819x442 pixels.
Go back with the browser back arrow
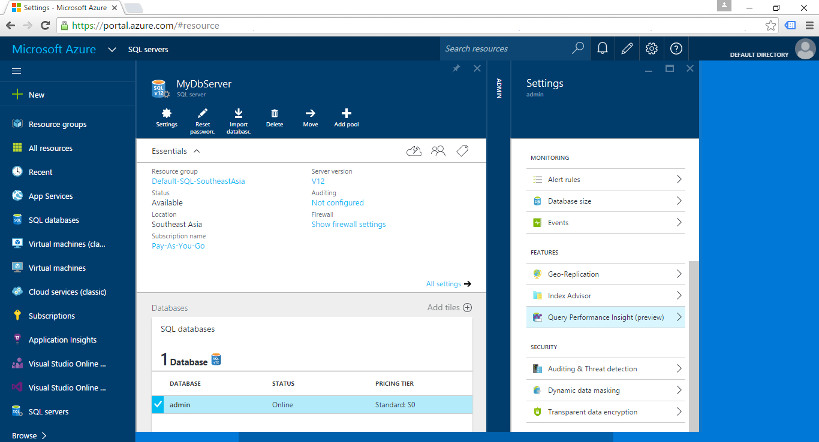[x=11, y=26]
